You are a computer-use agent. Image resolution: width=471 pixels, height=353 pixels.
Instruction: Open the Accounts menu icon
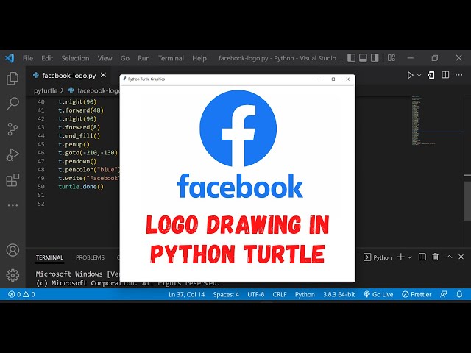coord(13,250)
